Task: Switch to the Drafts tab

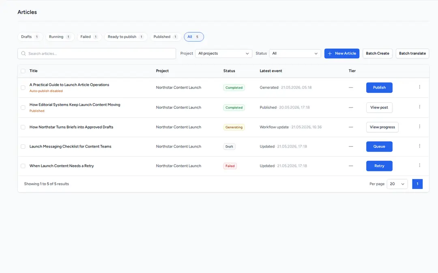Action: pos(30,37)
